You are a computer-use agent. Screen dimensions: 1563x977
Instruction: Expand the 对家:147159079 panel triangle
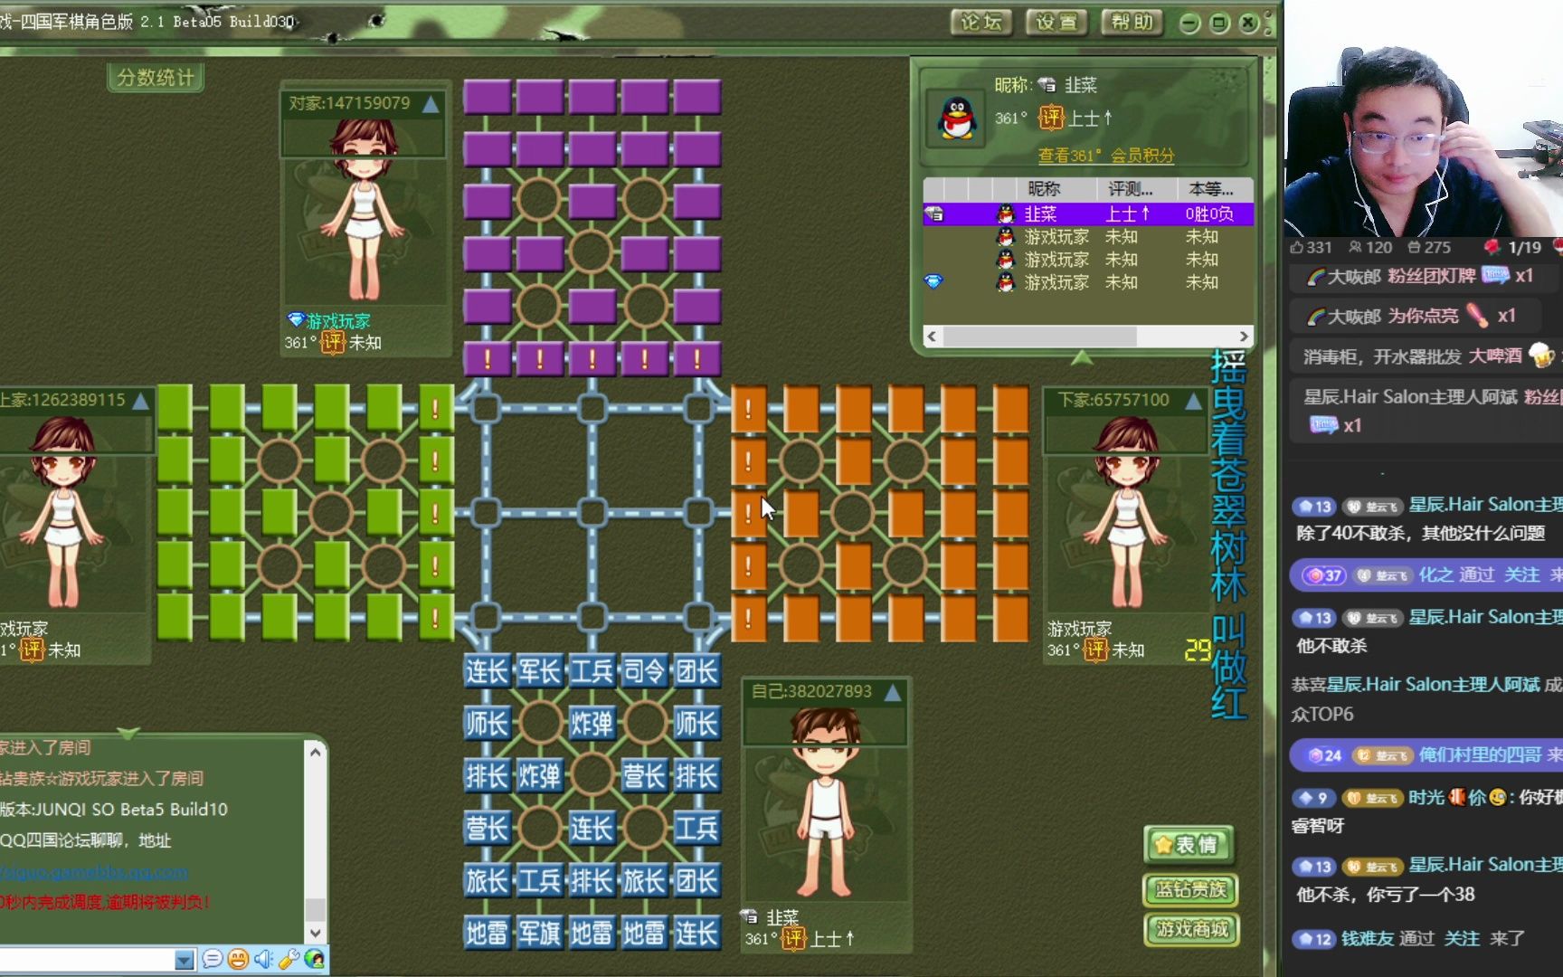[x=431, y=104]
